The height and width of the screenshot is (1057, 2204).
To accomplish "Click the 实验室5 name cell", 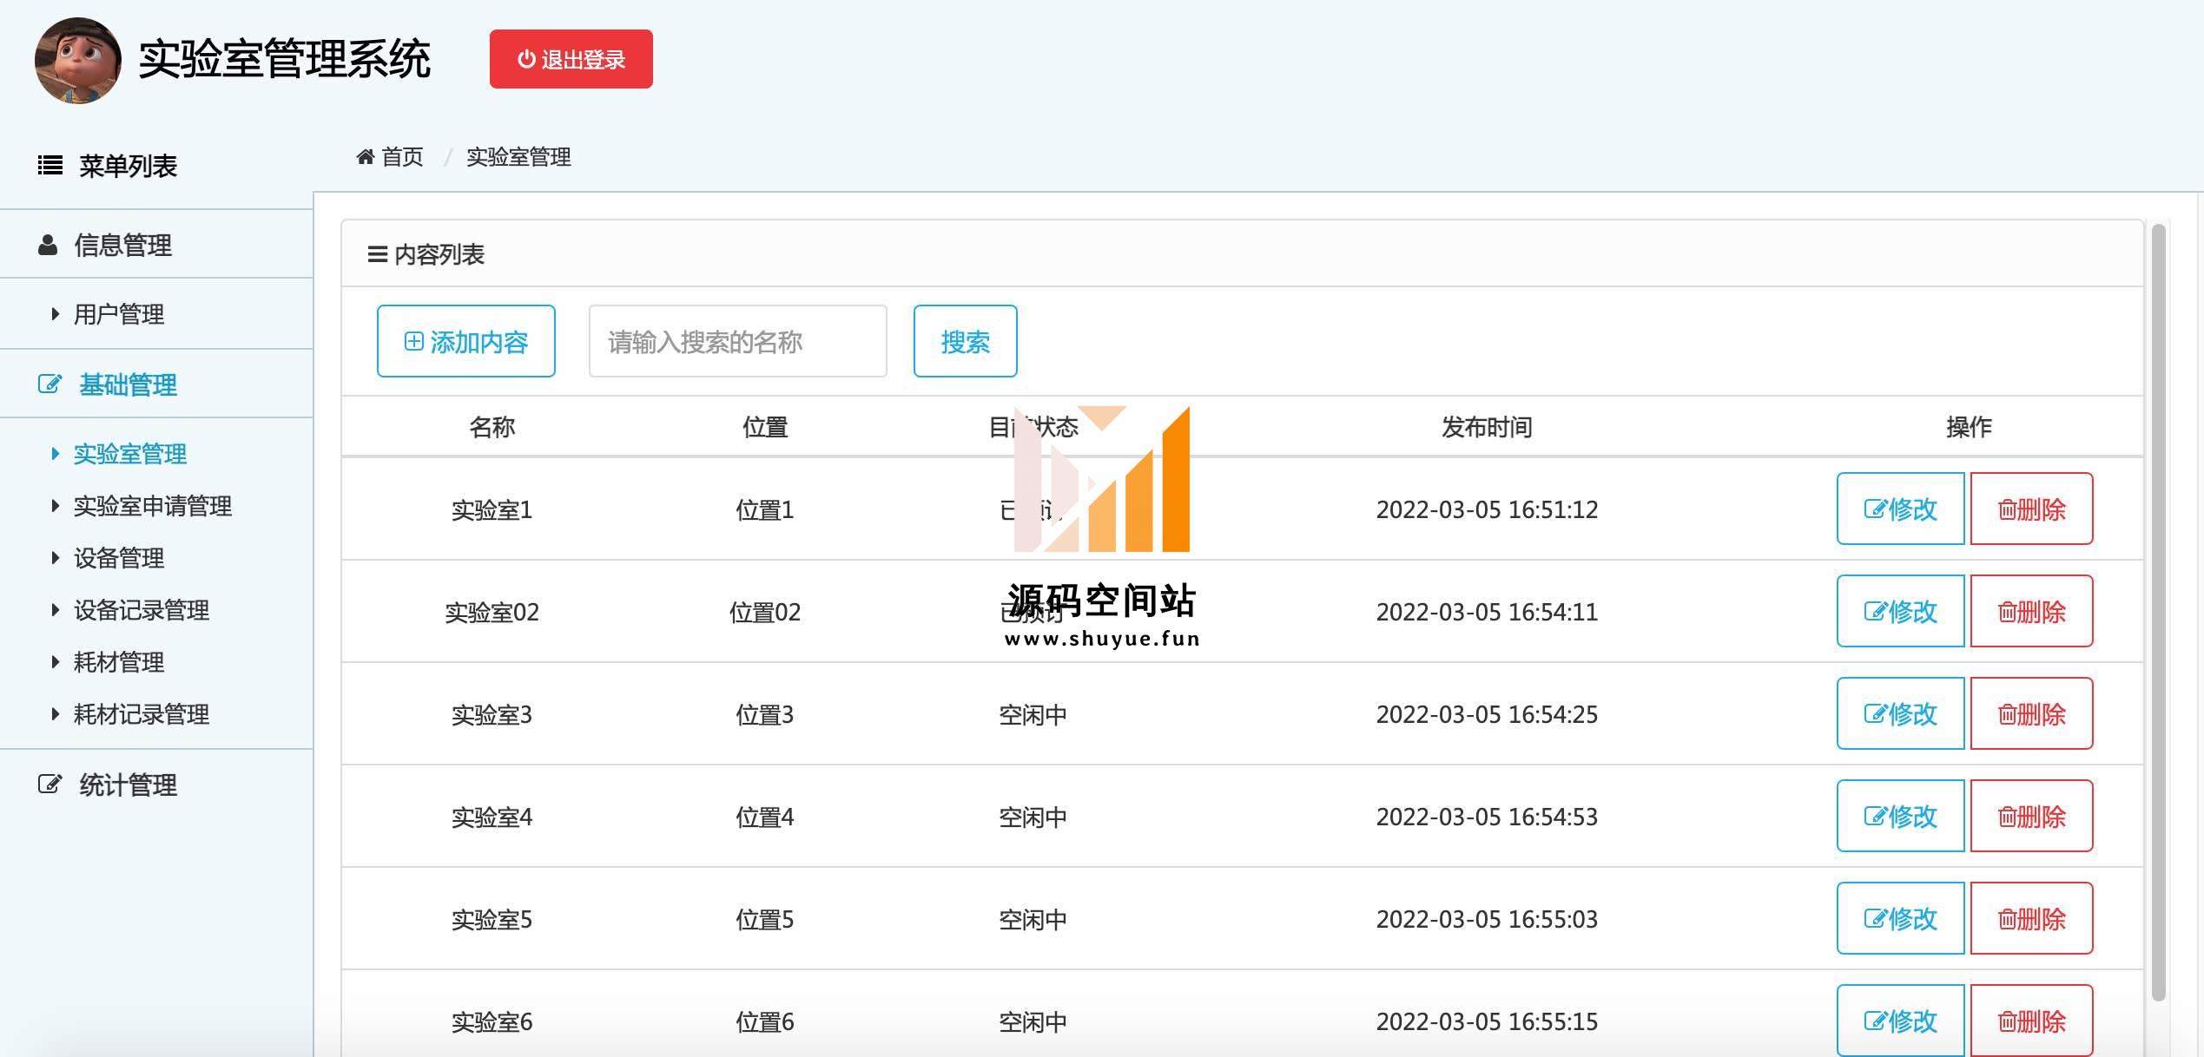I will pyautogui.click(x=492, y=919).
